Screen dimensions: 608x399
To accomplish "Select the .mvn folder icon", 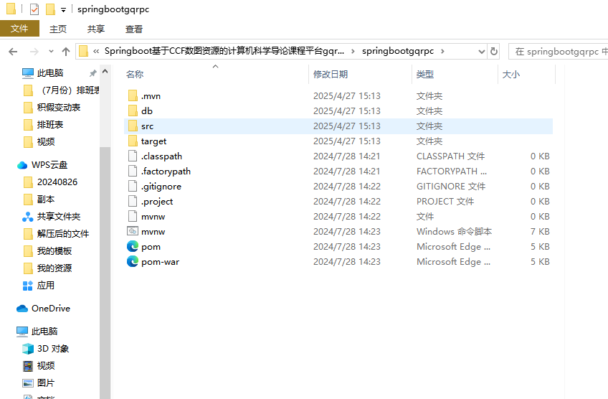I will [133, 95].
